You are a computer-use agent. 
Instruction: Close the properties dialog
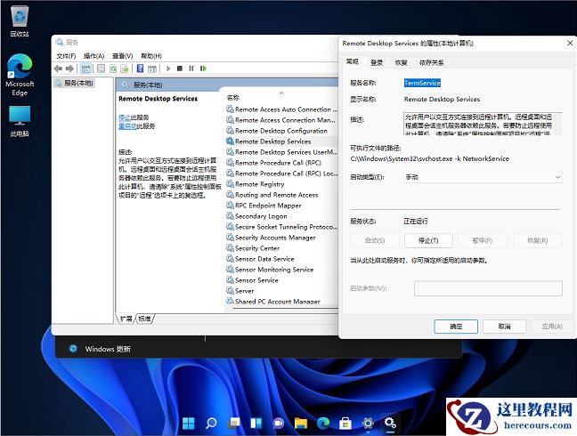[x=570, y=43]
